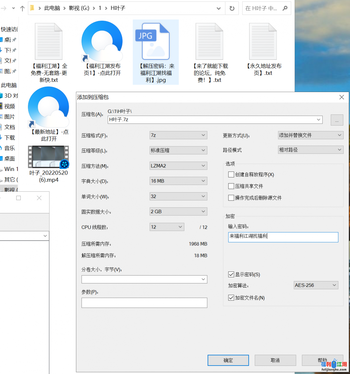The image size is (350, 374).
Task: Open the 压缩格式 7z dropdown
Action: [178, 135]
